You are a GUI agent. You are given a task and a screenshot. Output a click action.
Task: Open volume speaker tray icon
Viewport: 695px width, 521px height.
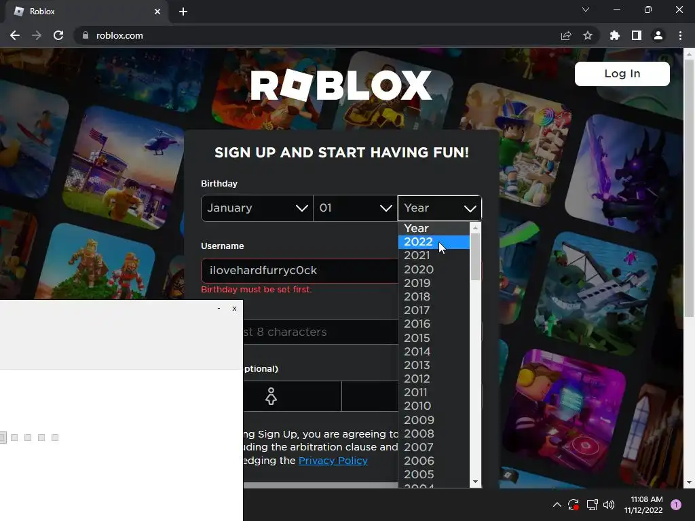(x=609, y=505)
